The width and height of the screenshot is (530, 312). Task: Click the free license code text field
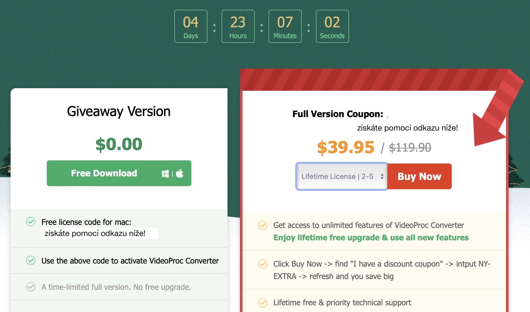coord(99,233)
